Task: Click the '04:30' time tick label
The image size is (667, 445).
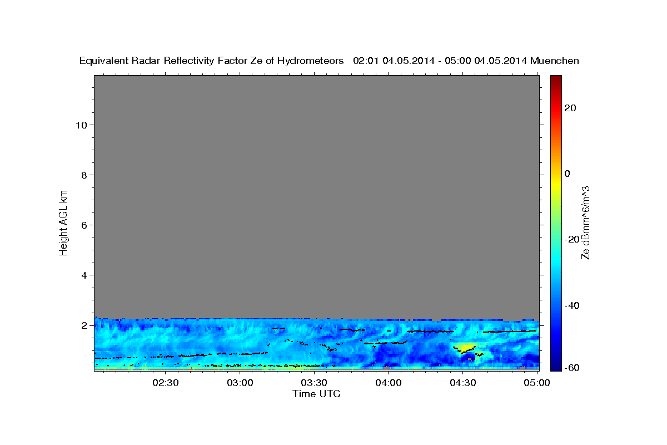Action: pos(462,383)
